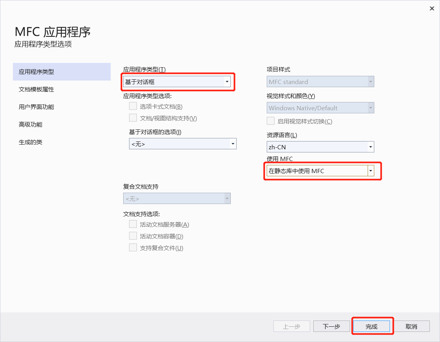The width and height of the screenshot is (440, 342).
Task: Check the 文档/视图结构支持 option
Action: 133,117
